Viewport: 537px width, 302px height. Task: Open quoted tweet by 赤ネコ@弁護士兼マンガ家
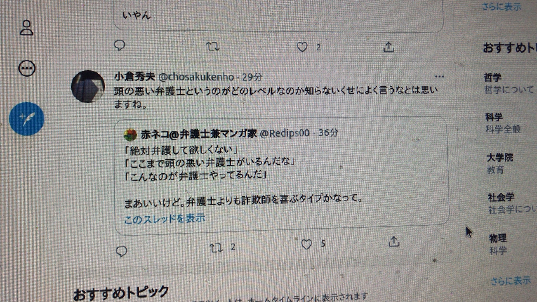[282, 176]
